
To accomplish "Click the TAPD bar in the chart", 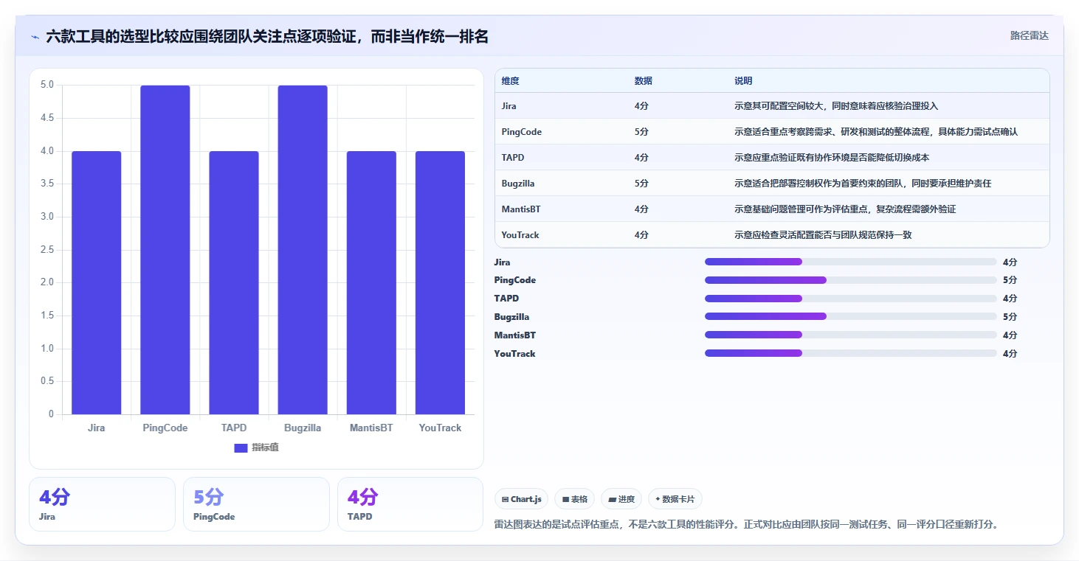I will pos(234,283).
